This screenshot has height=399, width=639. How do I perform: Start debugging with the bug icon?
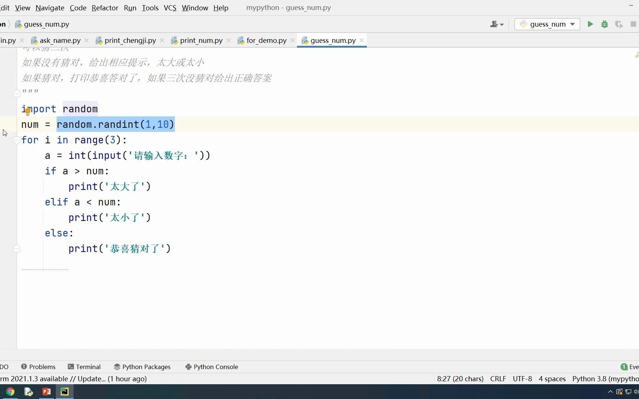click(605, 24)
